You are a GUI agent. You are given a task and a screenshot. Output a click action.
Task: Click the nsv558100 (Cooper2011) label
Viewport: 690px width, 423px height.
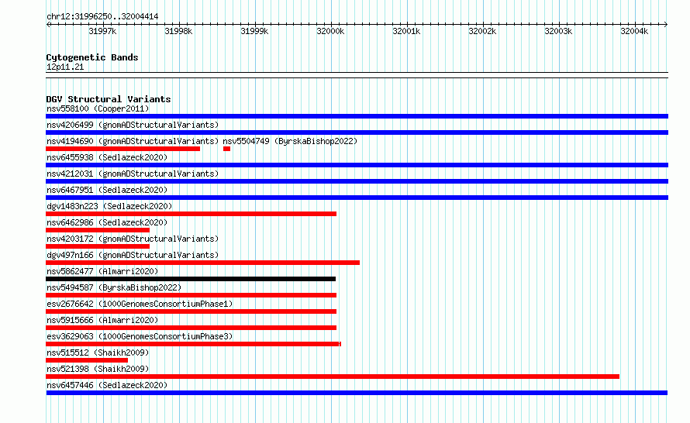coord(98,108)
